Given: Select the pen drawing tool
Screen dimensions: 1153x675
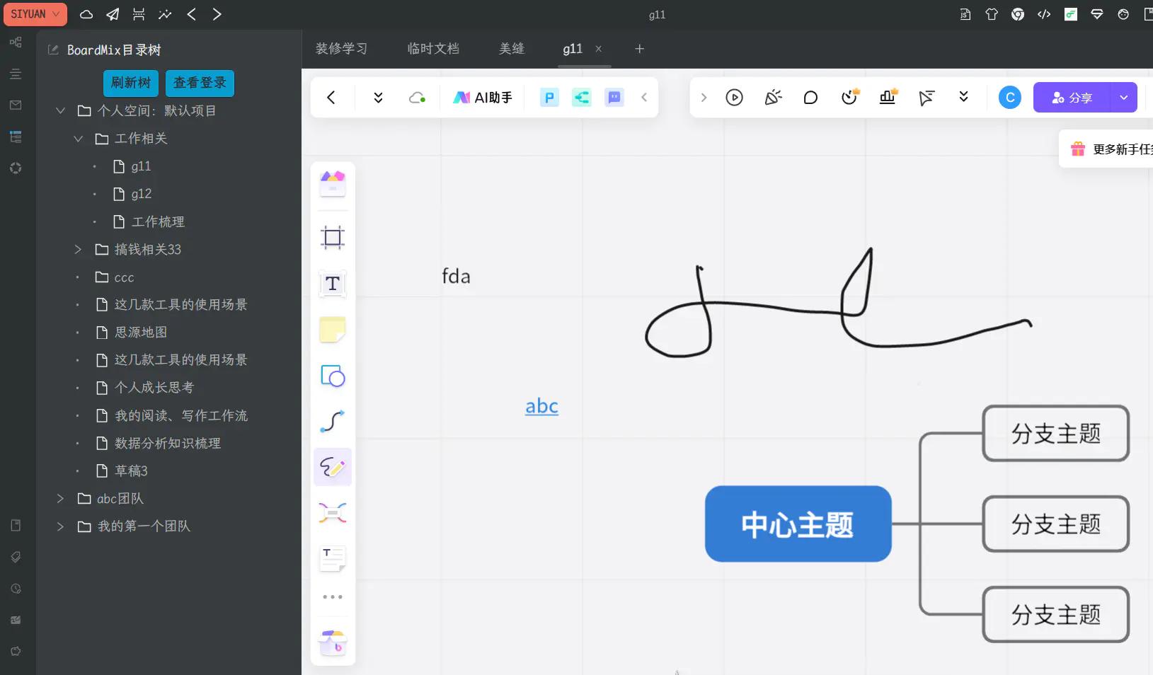Looking at the screenshot, I should tap(332, 467).
